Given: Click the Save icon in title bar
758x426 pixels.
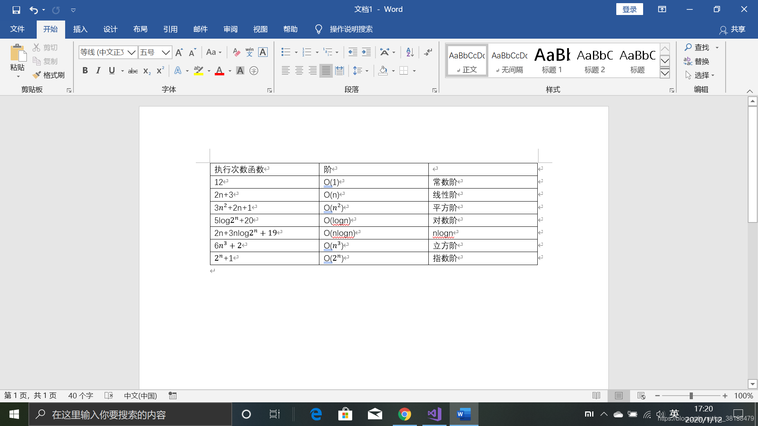Looking at the screenshot, I should click(x=16, y=10).
